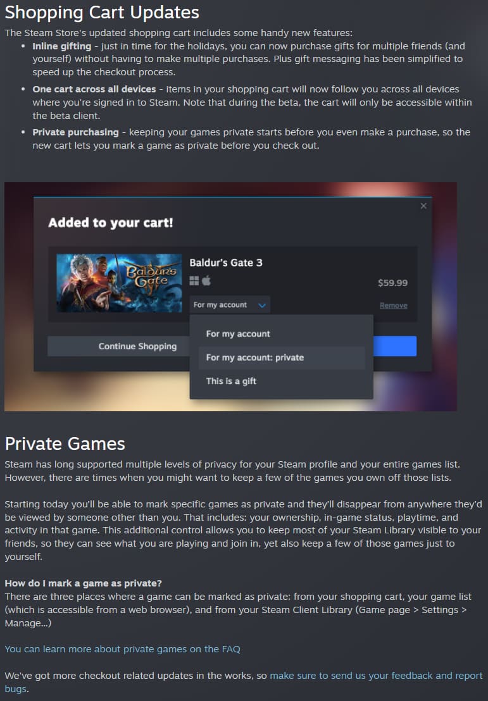Expand the chevron beside For my account
488x701 pixels.
(262, 306)
